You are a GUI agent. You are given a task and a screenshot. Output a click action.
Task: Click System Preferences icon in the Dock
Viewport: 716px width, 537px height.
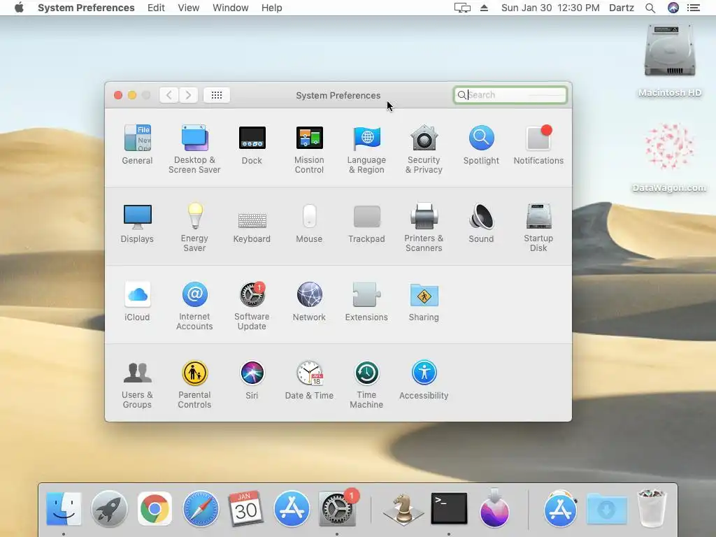pyautogui.click(x=337, y=508)
